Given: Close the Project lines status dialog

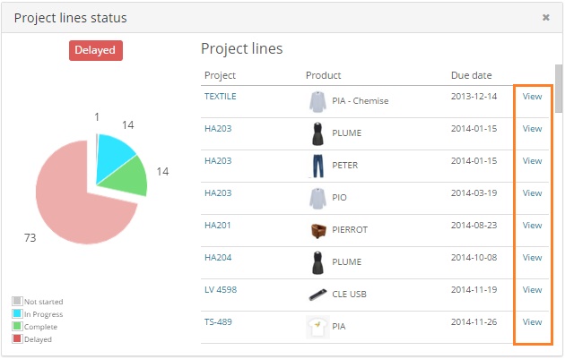Looking at the screenshot, I should [545, 17].
